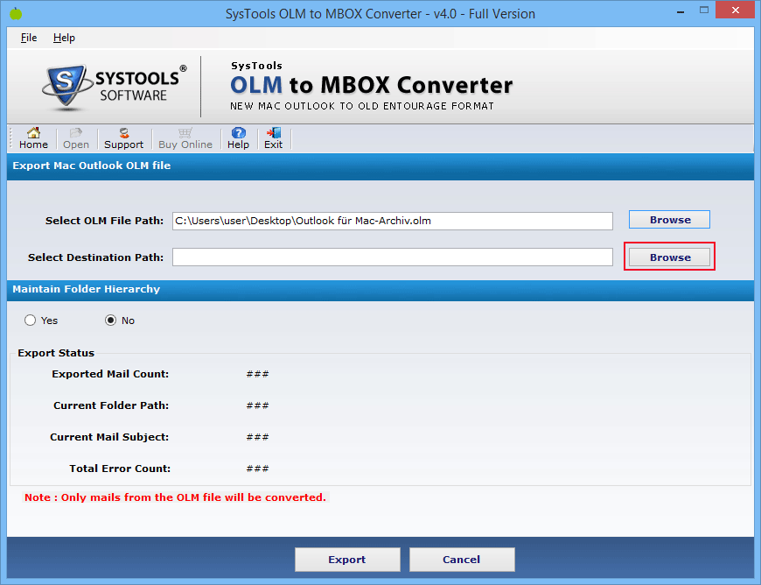
Task: Click the 'Current Folder Path:' label
Action: [x=111, y=405]
